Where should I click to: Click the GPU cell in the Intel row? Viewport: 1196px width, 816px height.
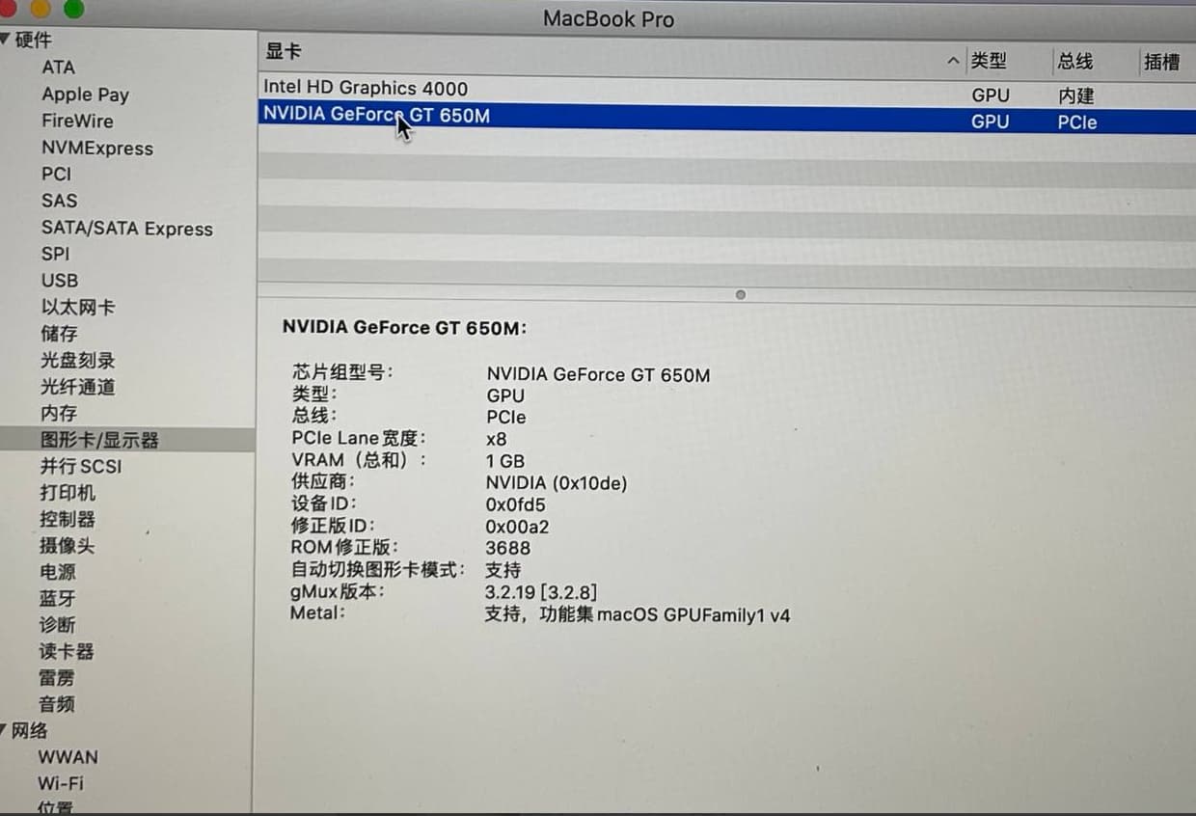(x=991, y=95)
